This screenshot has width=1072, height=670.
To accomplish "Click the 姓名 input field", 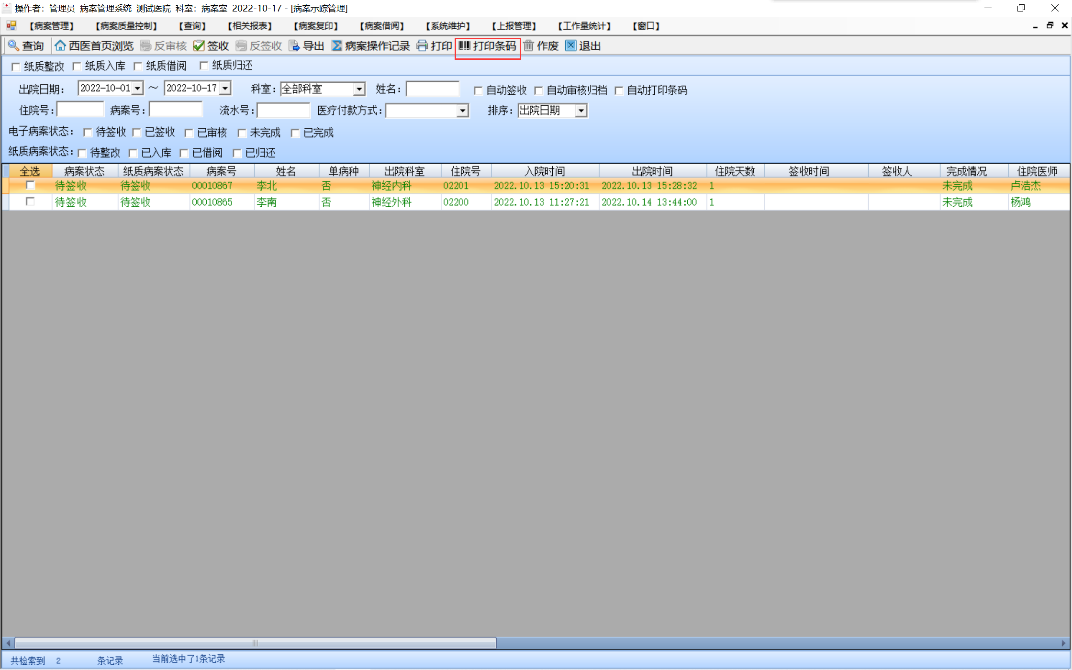I will [x=432, y=89].
